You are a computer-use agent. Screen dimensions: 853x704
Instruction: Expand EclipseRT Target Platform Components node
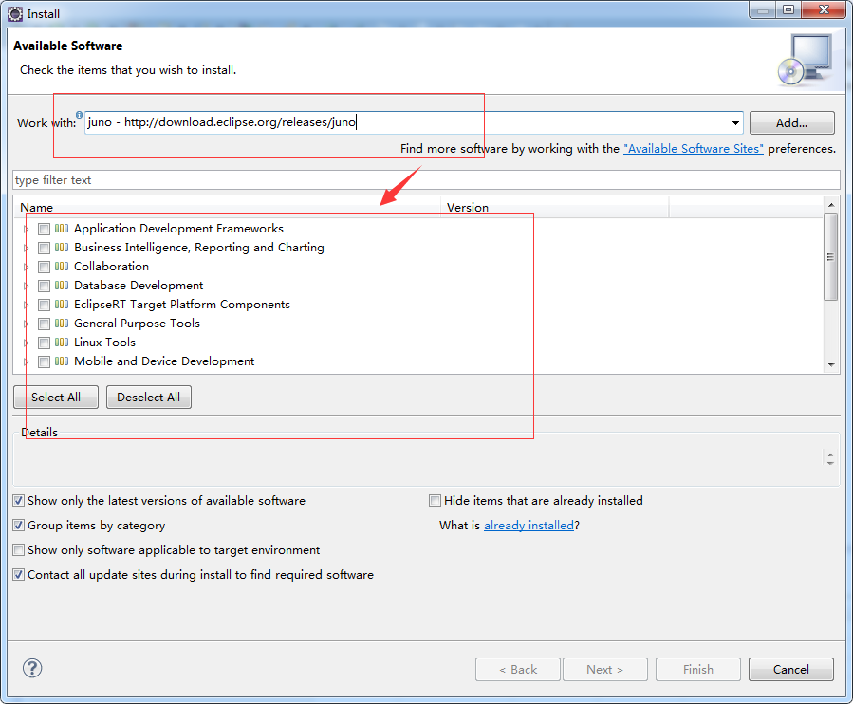(26, 306)
